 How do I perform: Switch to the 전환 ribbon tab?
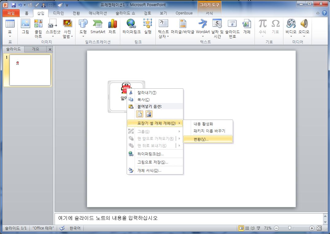[76, 13]
